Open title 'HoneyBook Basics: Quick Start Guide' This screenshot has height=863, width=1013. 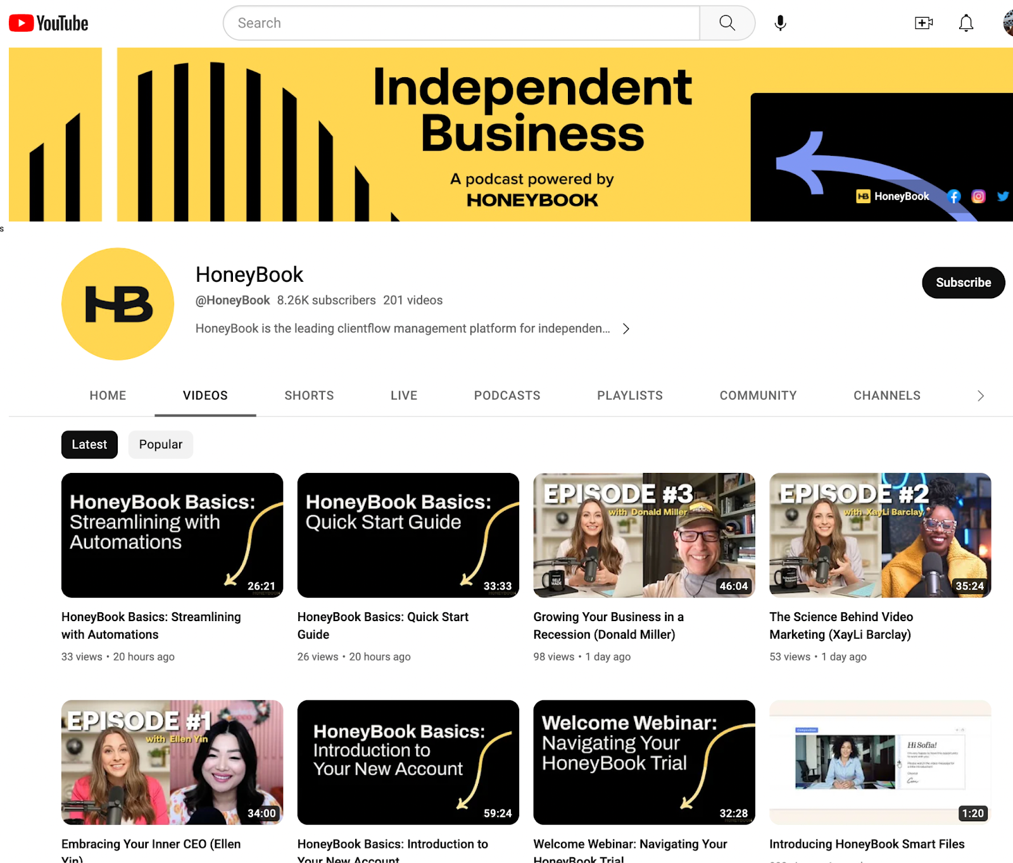383,626
